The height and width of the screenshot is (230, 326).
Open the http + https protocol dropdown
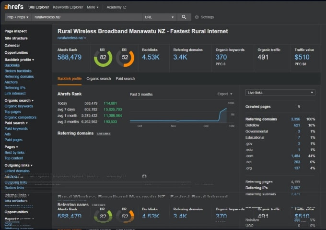pyautogui.click(x=18, y=17)
